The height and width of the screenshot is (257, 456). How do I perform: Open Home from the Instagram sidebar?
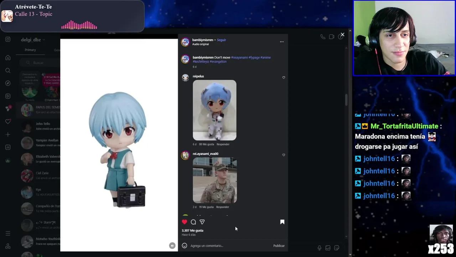point(8,57)
